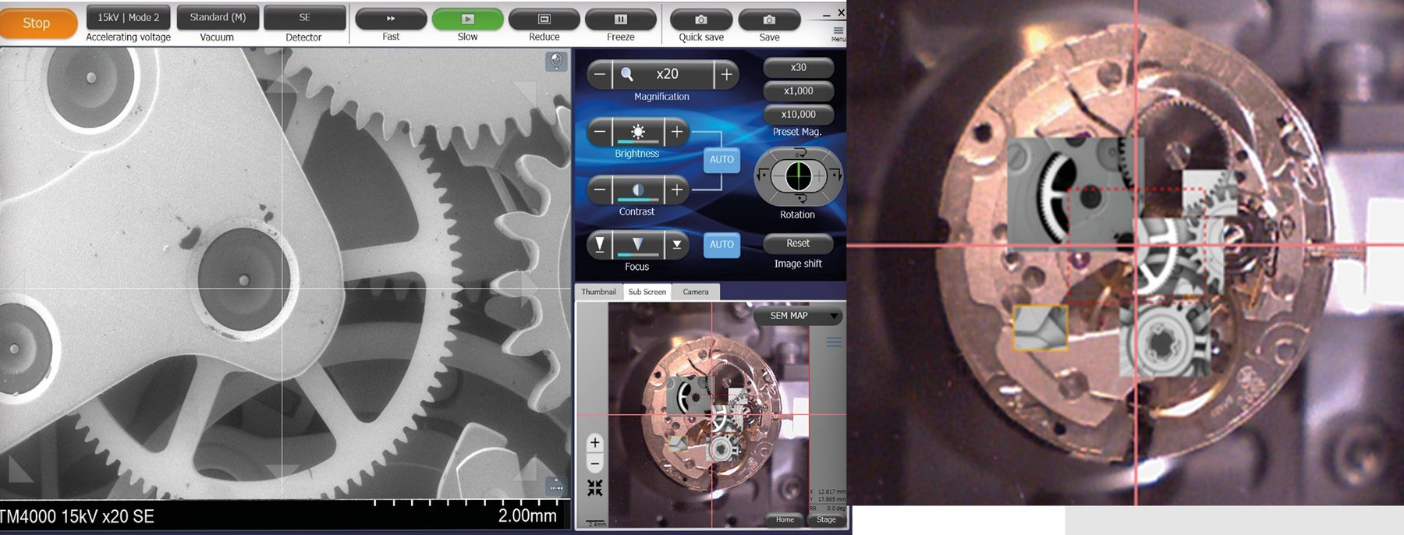Viewport: 1404px width, 535px height.
Task: Freeze the live SEM image
Action: pyautogui.click(x=621, y=19)
